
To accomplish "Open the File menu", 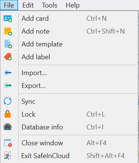I will pos(9,5).
